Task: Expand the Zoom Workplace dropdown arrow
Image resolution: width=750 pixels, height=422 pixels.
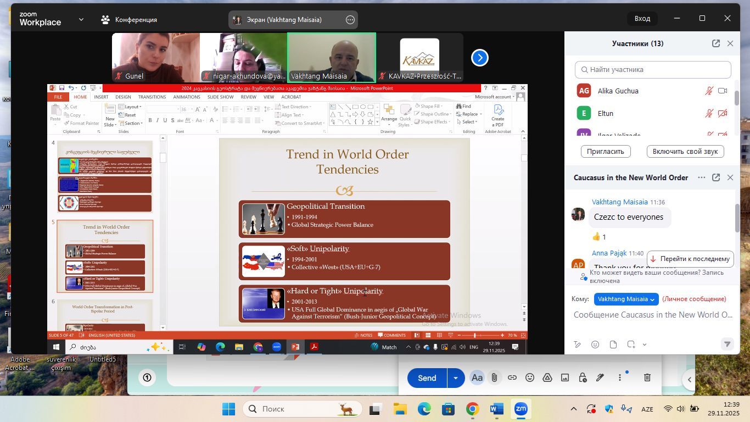Action: pyautogui.click(x=81, y=19)
